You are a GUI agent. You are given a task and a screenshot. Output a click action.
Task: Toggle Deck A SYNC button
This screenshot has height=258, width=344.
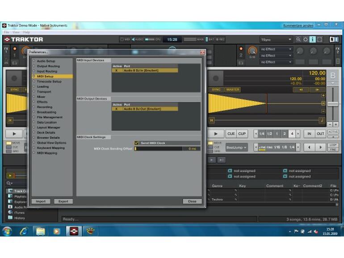point(15,90)
